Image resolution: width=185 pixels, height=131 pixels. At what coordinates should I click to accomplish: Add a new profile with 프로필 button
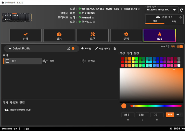(86, 48)
